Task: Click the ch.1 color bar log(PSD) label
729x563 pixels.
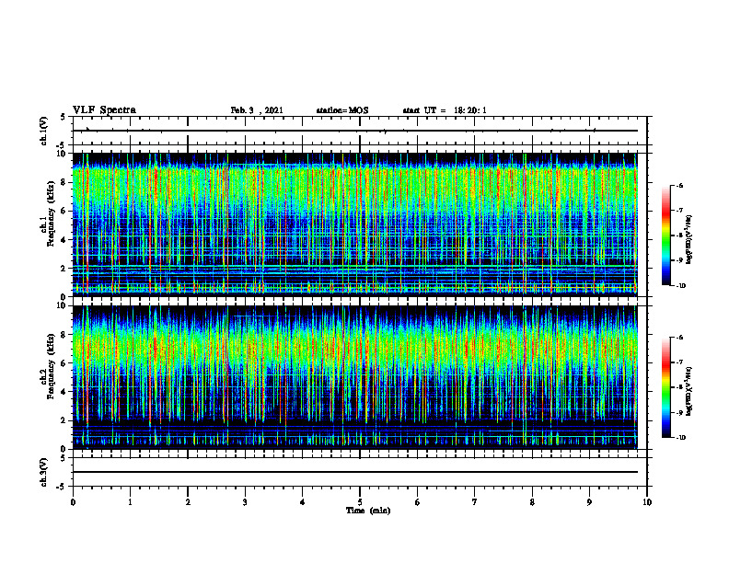Action: tap(689, 240)
